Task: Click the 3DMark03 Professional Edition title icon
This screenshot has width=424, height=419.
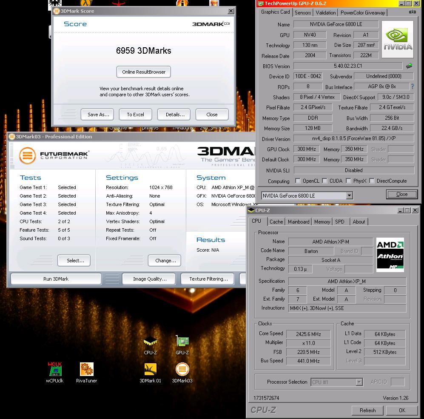Action: click(x=12, y=137)
